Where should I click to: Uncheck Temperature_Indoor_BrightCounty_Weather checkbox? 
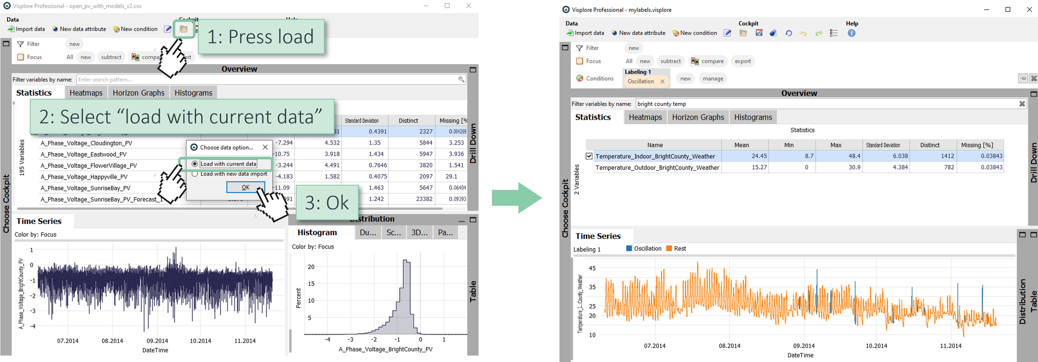click(x=589, y=156)
